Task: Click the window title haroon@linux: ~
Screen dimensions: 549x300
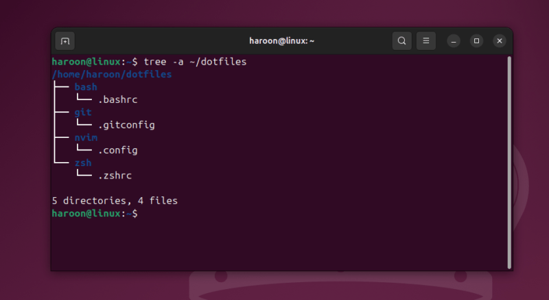Action: pyautogui.click(x=281, y=41)
